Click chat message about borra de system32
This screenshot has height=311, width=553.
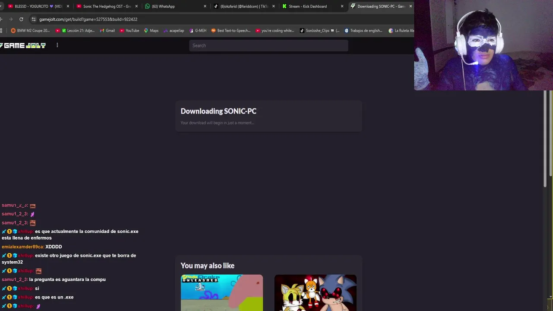[x=69, y=259]
